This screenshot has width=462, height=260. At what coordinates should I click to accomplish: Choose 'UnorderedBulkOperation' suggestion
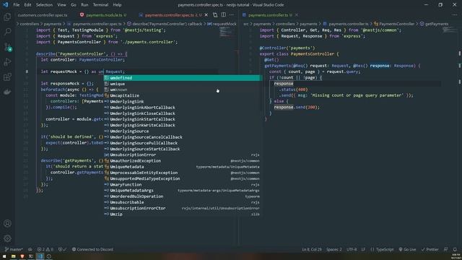(182, 196)
